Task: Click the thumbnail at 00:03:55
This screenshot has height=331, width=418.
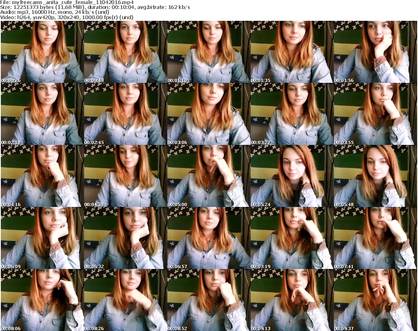Action: [x=375, y=114]
